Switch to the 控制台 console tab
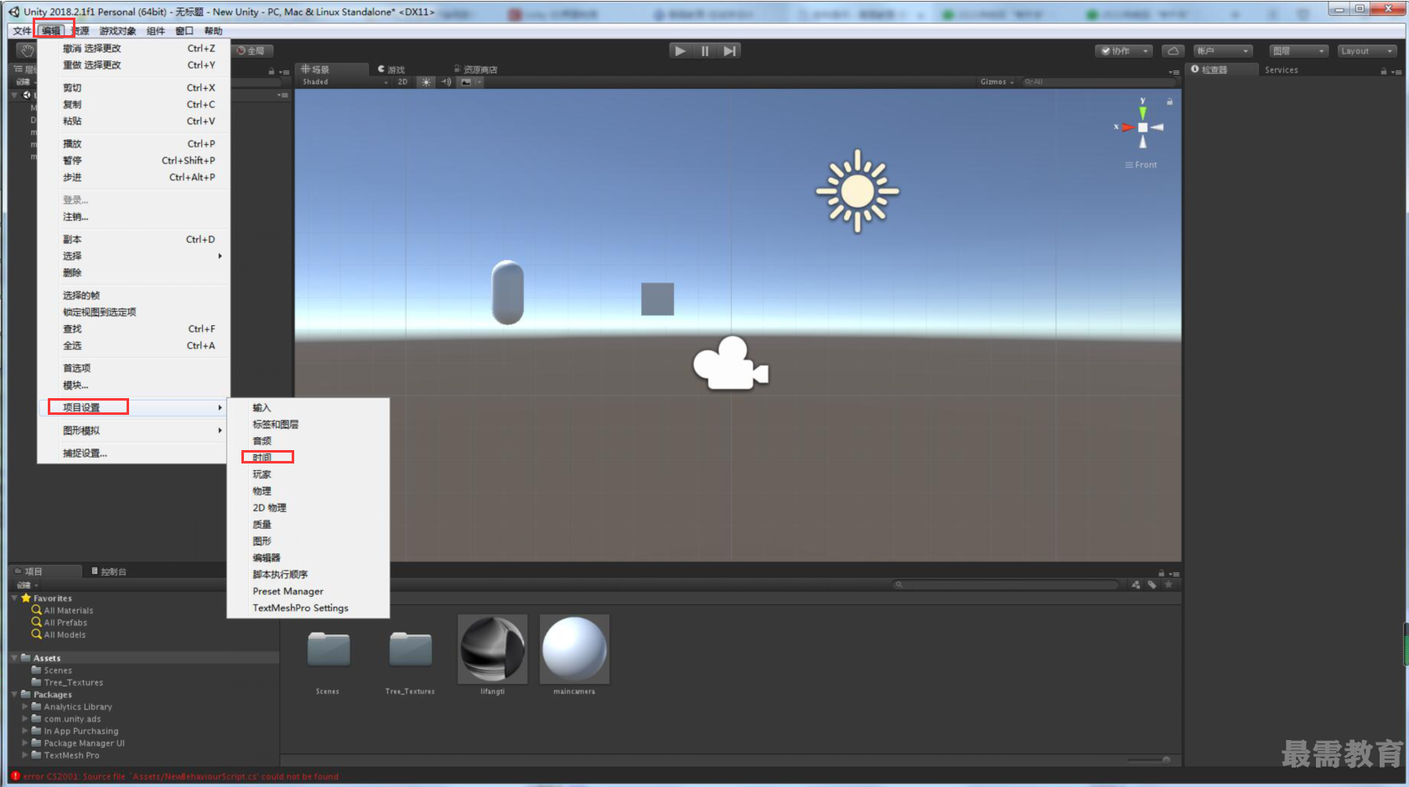Image resolution: width=1409 pixels, height=787 pixels. tap(110, 572)
